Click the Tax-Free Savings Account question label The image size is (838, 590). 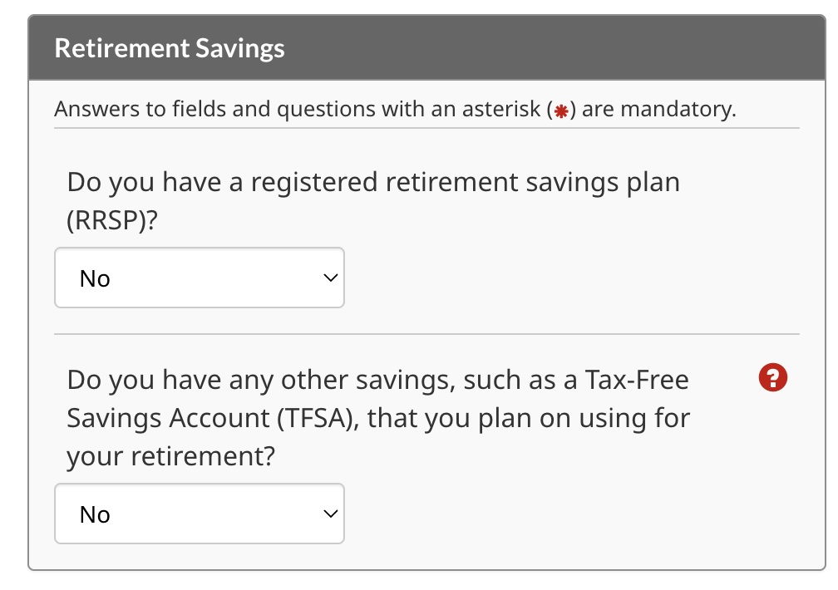tap(378, 418)
